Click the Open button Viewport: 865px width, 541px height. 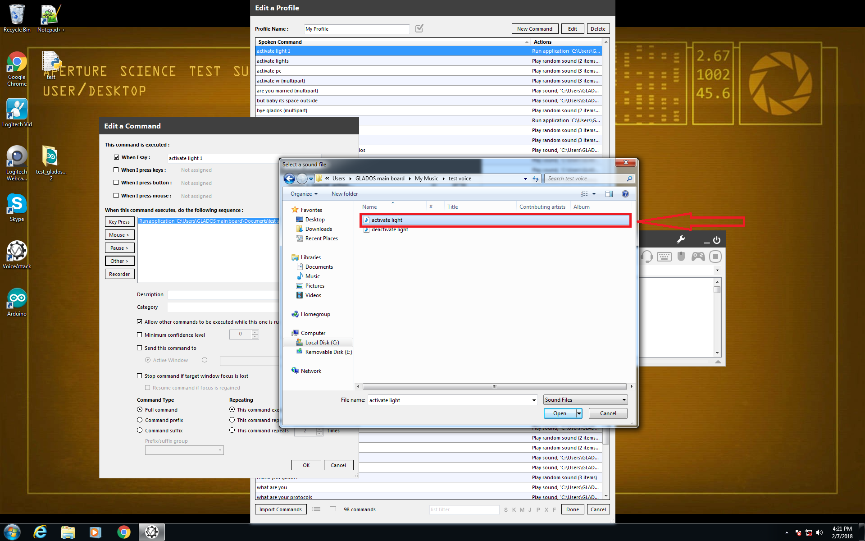point(559,413)
